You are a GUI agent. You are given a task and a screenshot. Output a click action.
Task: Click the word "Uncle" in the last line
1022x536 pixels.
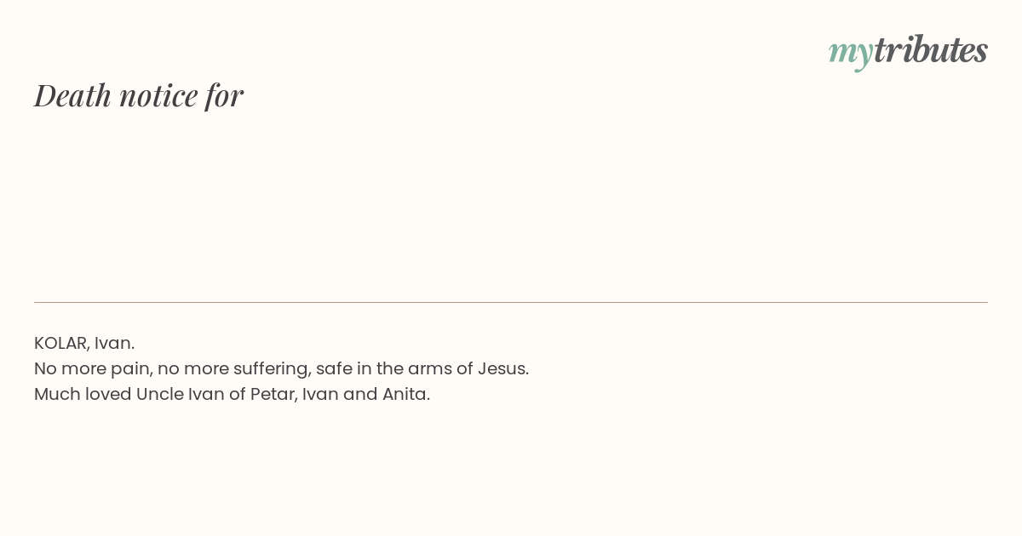pyautogui.click(x=159, y=394)
